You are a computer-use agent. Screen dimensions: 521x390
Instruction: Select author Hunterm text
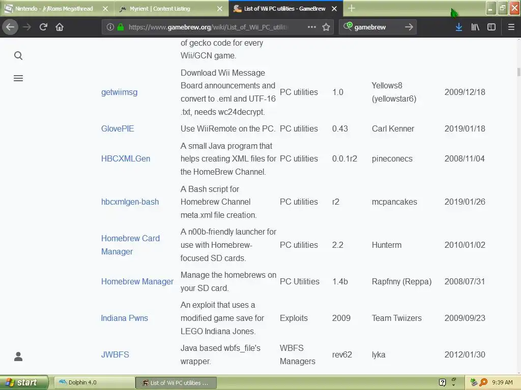[x=387, y=245]
